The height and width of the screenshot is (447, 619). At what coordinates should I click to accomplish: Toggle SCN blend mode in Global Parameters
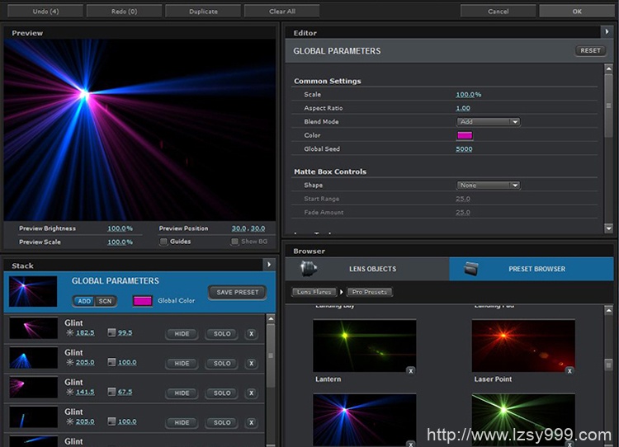click(105, 301)
